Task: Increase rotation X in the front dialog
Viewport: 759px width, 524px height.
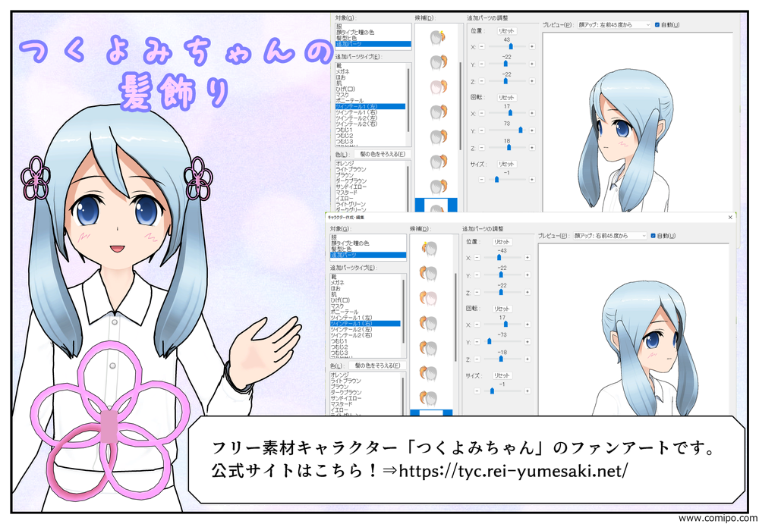Action: tap(528, 324)
